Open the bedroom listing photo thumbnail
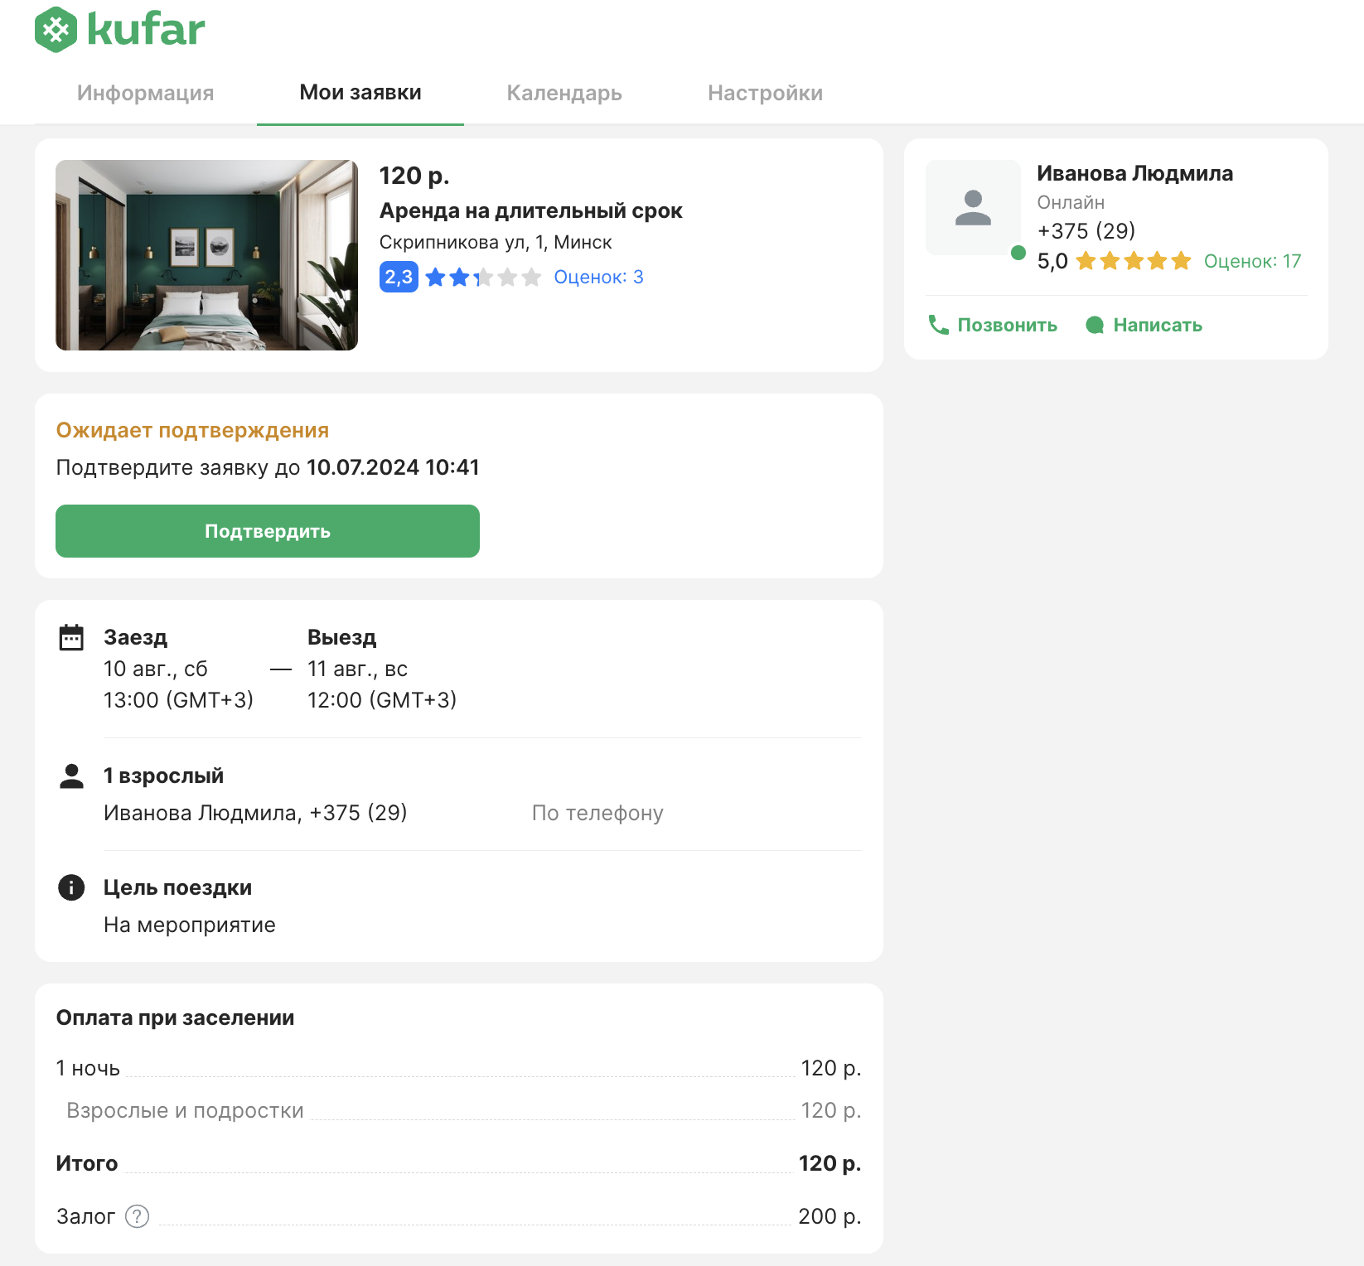This screenshot has width=1364, height=1266. pos(206,255)
